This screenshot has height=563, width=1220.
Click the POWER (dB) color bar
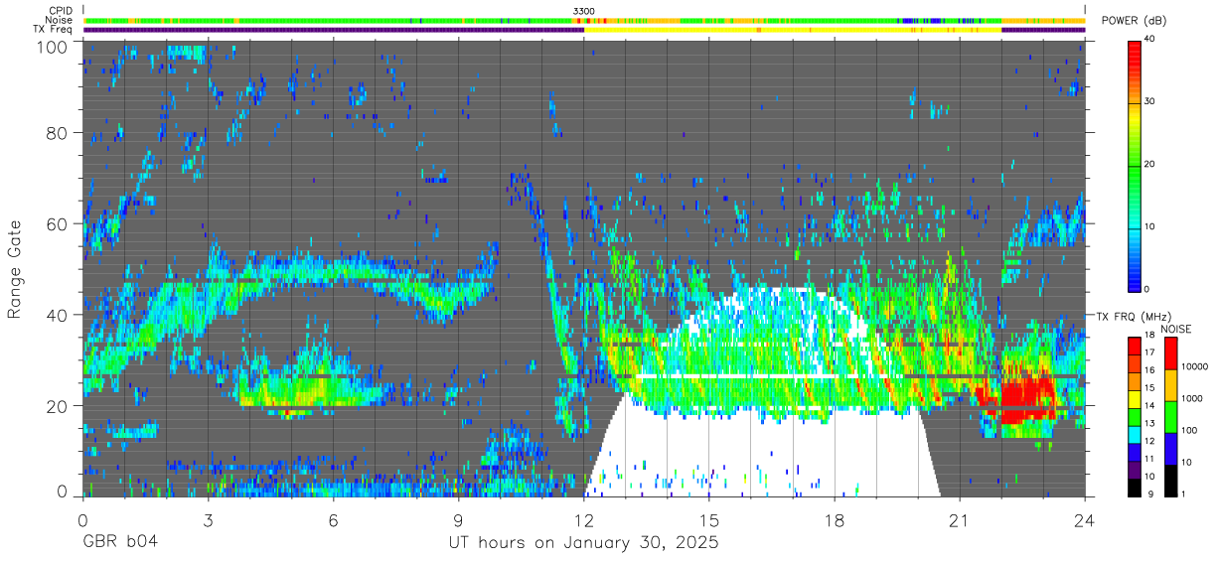coord(1134,165)
